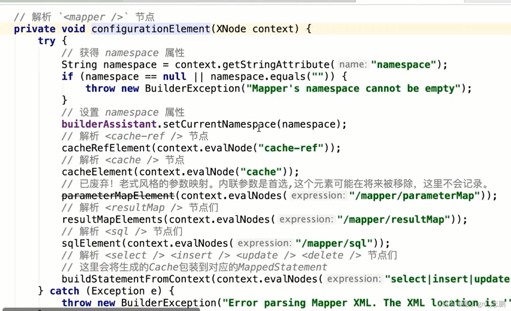Click the '<select /> <insert /> <update />' comment
511x311 pixels.
click(229, 255)
